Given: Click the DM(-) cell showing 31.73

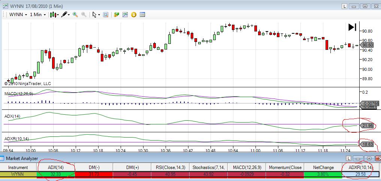Looking at the screenshot, I should click(94, 174).
